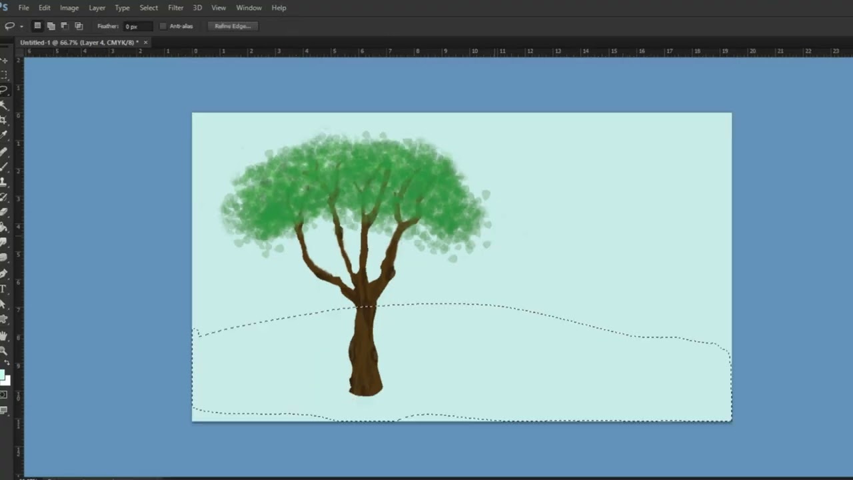
Task: Select the Zoom tool
Action: pos(3,350)
